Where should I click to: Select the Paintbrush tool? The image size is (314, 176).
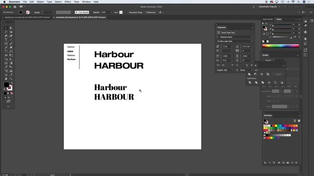[x=11, y=44]
